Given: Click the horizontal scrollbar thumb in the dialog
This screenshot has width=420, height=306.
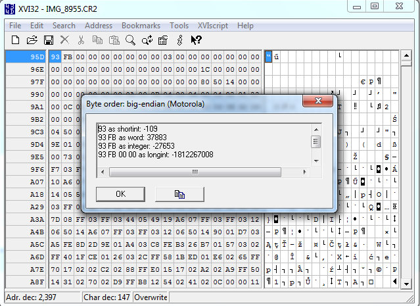Looking at the screenshot, I should (195, 172).
